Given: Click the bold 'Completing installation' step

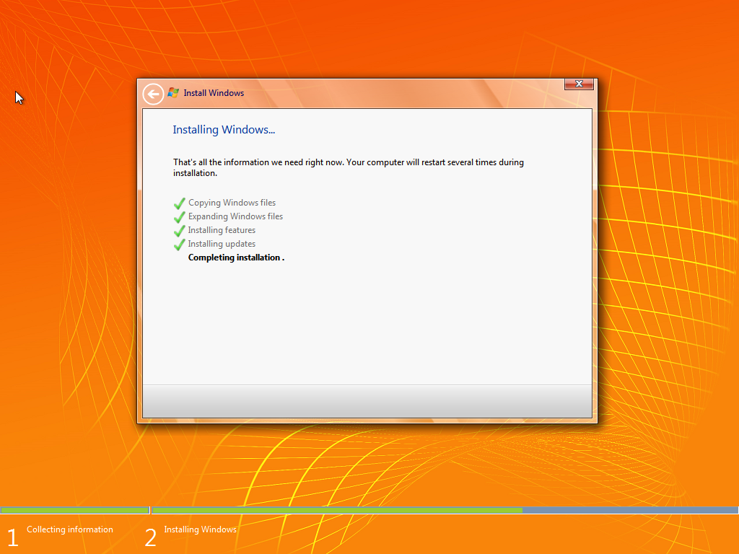Looking at the screenshot, I should (236, 258).
